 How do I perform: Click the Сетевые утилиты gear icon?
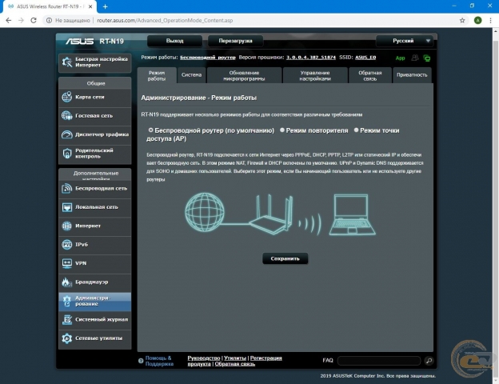(x=67, y=338)
